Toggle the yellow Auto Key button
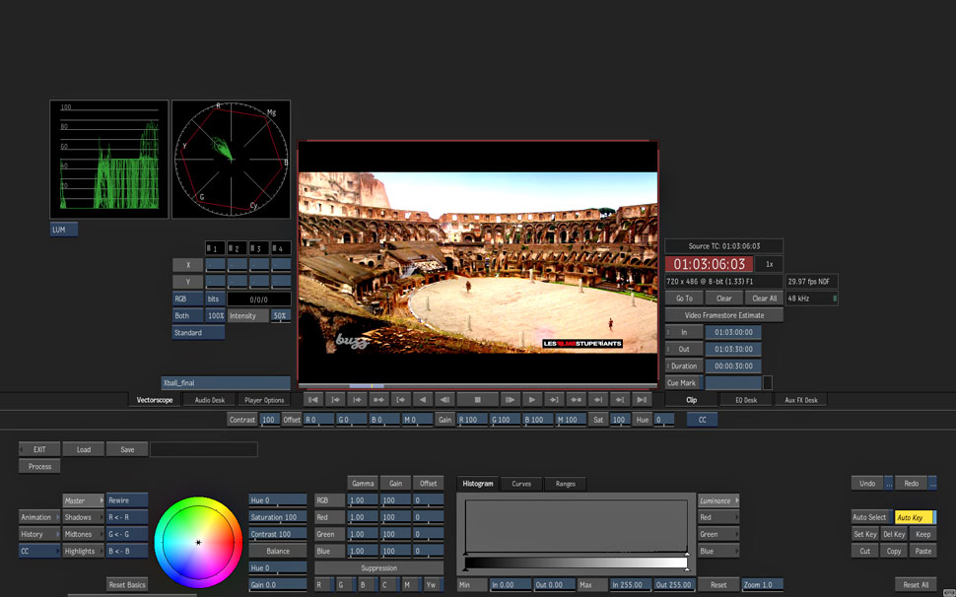This screenshot has height=597, width=956. coord(913,517)
